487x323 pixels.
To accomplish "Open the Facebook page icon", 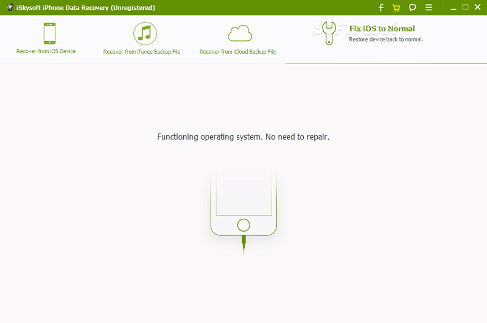I will (x=381, y=7).
